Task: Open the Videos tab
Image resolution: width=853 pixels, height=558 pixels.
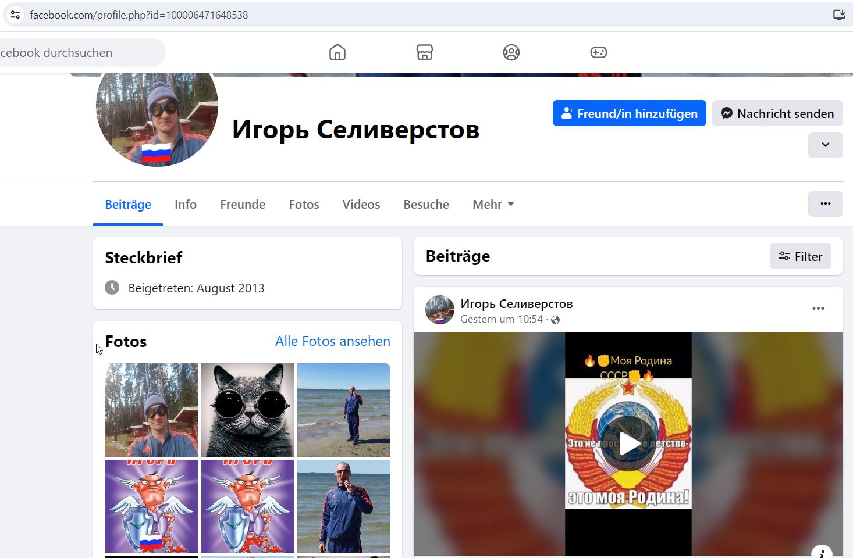Action: click(361, 204)
